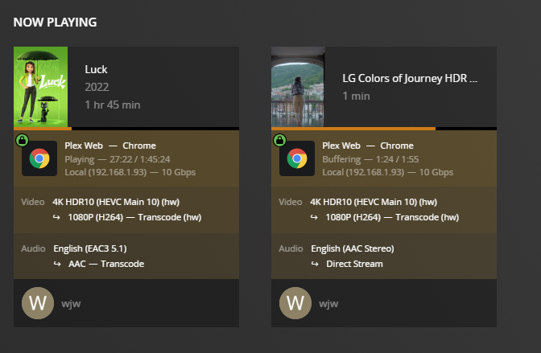Click the Now Playing heading
This screenshot has width=541, height=353.
(x=55, y=22)
